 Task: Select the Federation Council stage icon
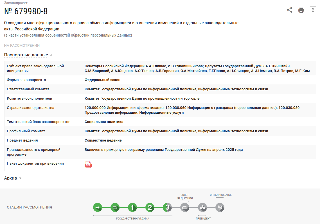coord(185,207)
